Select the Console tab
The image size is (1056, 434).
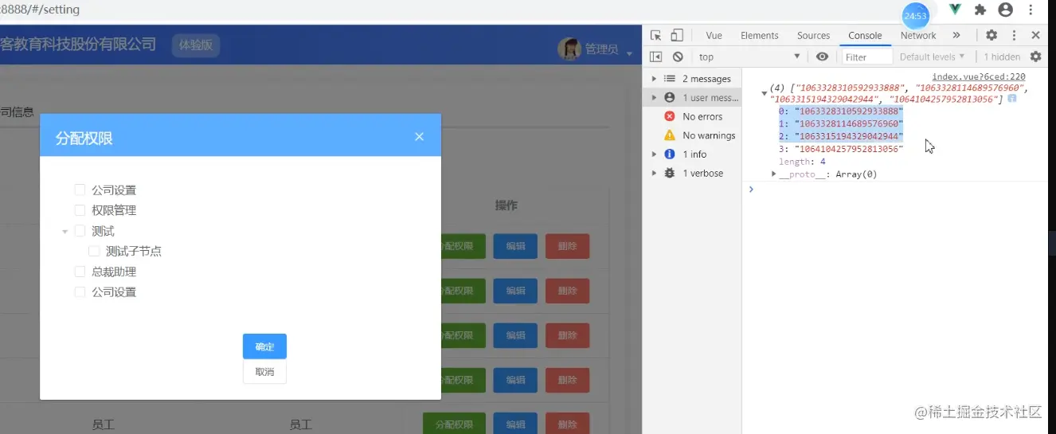click(x=865, y=35)
